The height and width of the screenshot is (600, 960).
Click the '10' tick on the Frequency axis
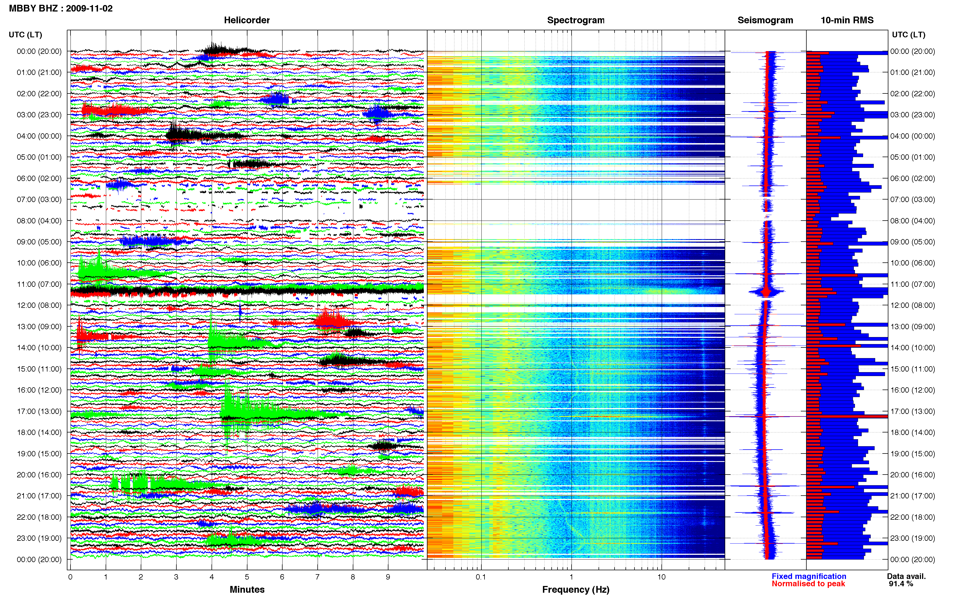click(661, 577)
